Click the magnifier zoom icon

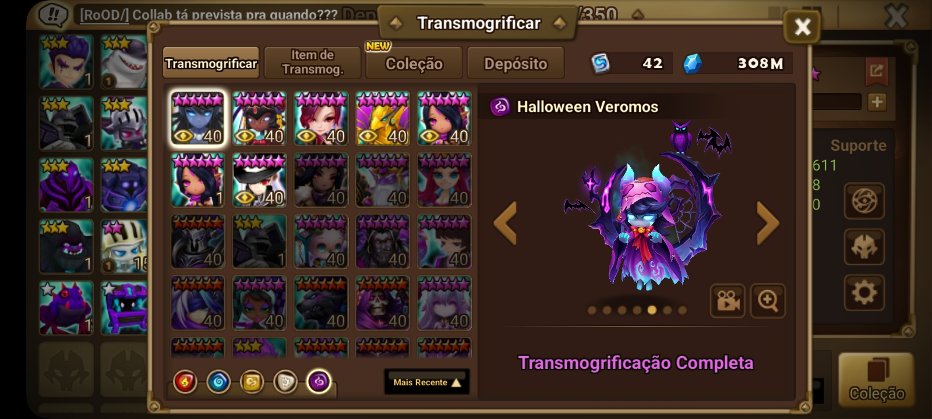(x=768, y=301)
